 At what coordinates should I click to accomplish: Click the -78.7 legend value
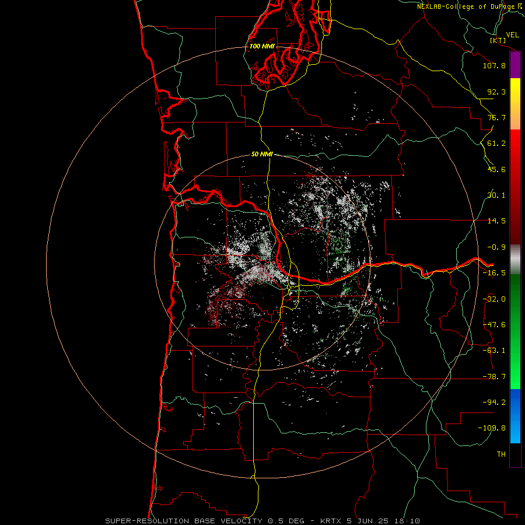(x=494, y=377)
